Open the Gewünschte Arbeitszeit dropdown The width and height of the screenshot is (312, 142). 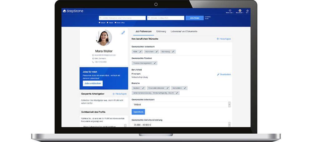coord(181,105)
